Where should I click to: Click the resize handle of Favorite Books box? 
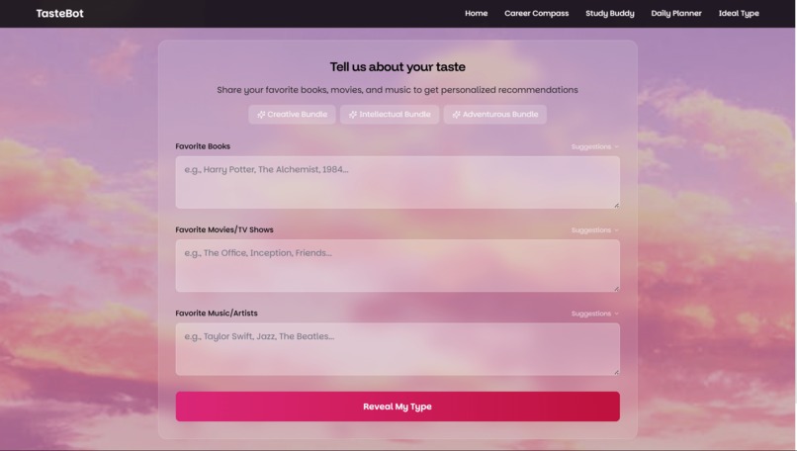point(616,205)
